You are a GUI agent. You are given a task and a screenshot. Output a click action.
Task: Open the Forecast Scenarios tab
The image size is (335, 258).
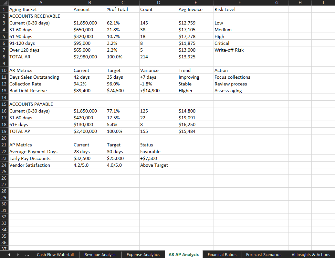(264, 254)
